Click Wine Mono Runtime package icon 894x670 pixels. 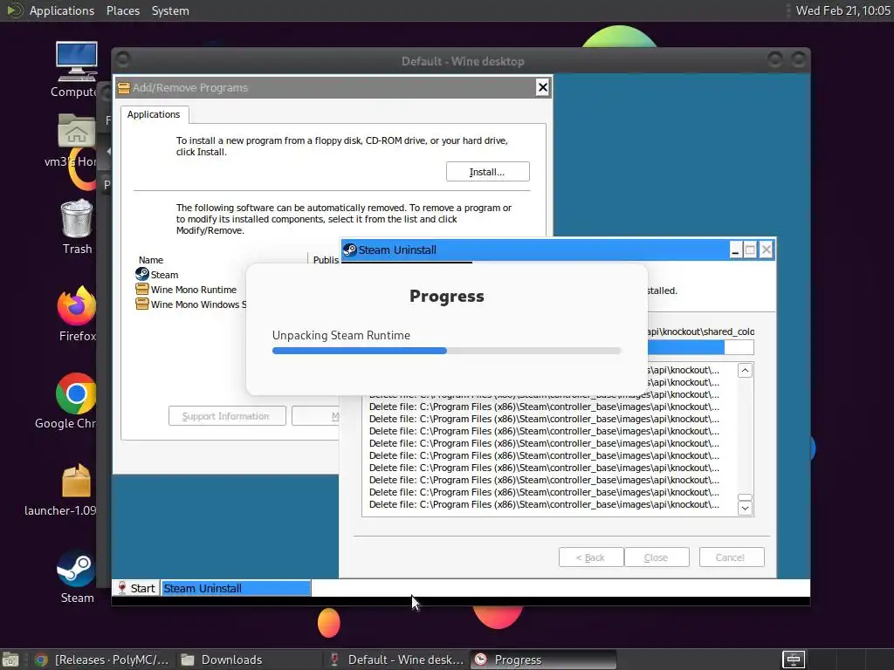pyautogui.click(x=142, y=290)
